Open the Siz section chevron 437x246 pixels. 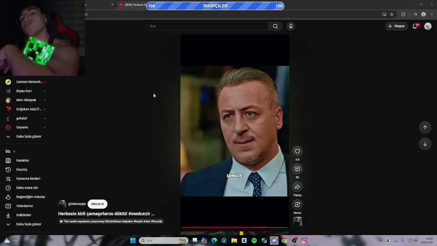14,151
